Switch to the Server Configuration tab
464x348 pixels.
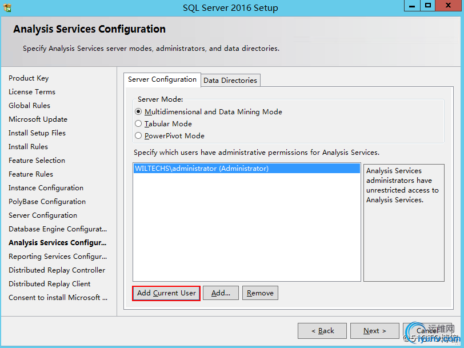(162, 79)
